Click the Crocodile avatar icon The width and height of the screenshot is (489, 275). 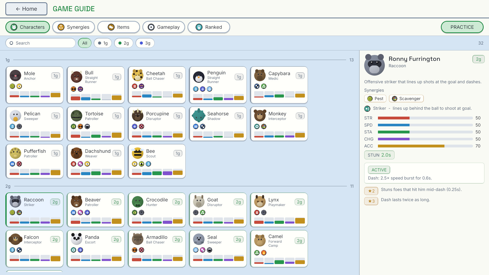pyautogui.click(x=138, y=202)
